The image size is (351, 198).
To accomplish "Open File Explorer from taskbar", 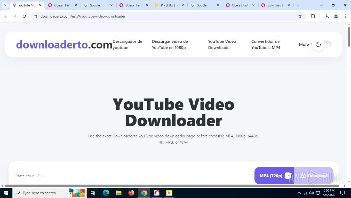I will pyautogui.click(x=119, y=193).
